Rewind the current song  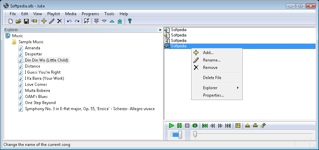(213, 126)
